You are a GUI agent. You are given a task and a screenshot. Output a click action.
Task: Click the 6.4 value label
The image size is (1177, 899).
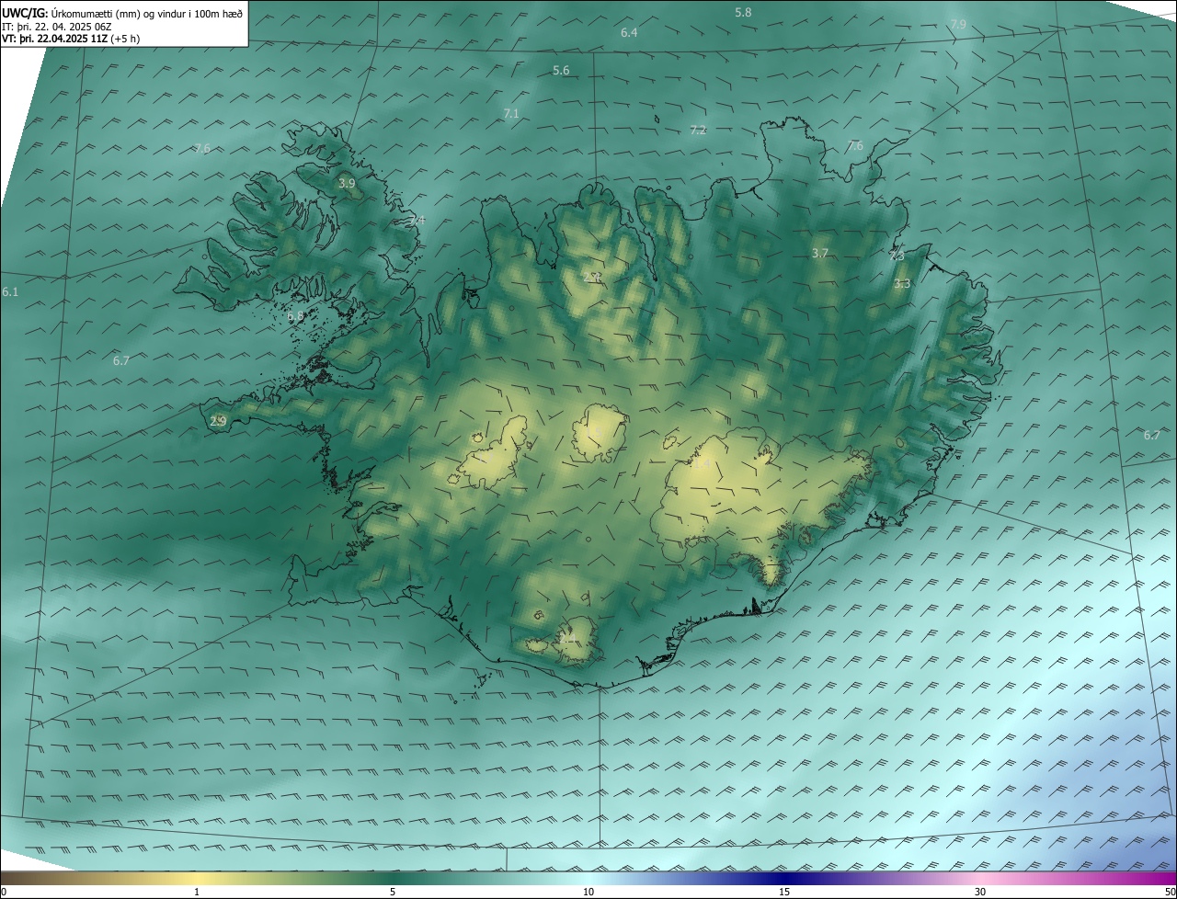(x=629, y=32)
